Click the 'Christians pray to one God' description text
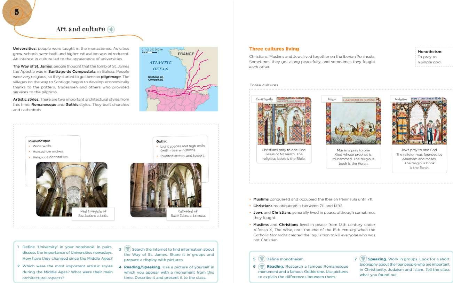The width and height of the screenshot is (453, 283). pos(284,154)
